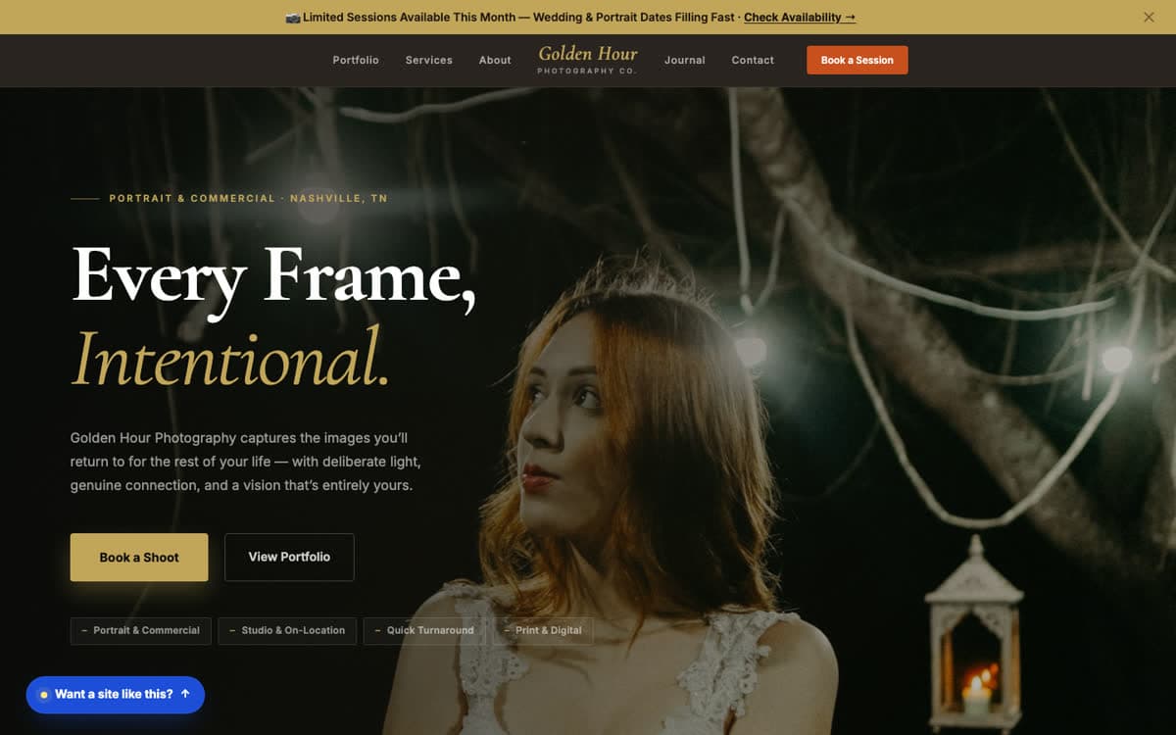Select the Print & Digital tag

click(x=542, y=630)
